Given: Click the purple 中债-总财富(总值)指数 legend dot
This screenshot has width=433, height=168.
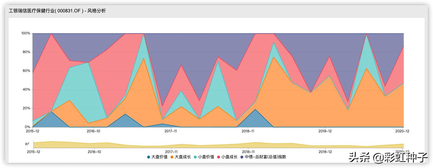Looking at the screenshot, I should pos(242,156).
